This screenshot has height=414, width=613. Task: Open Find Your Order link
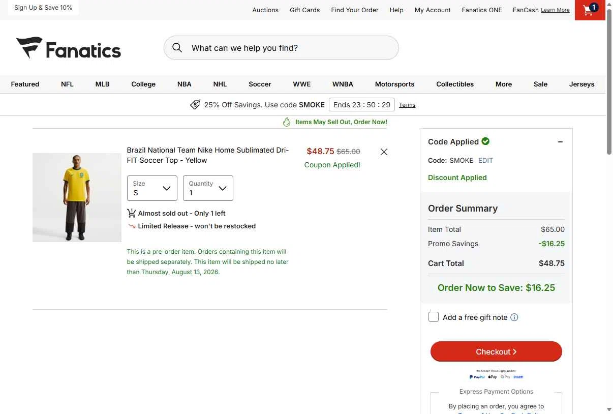355,10
